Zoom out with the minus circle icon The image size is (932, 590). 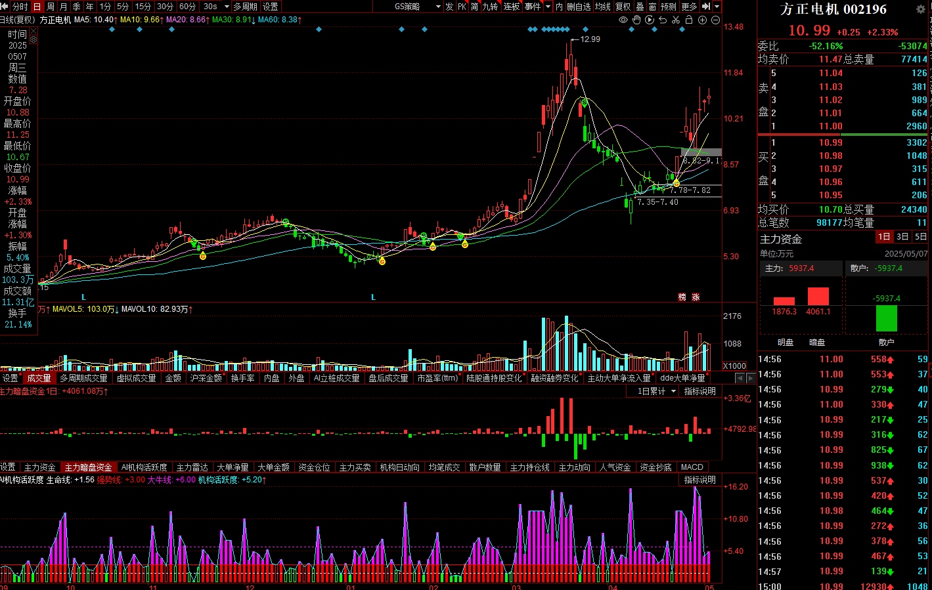(x=715, y=20)
